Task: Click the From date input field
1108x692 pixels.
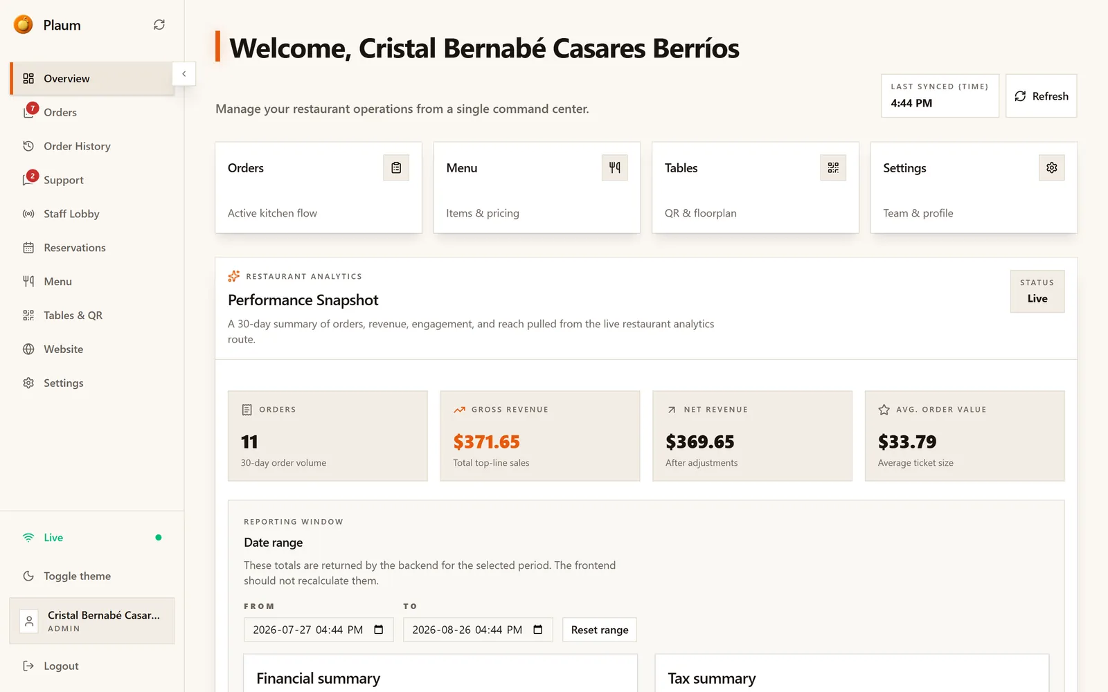Action: (319, 630)
